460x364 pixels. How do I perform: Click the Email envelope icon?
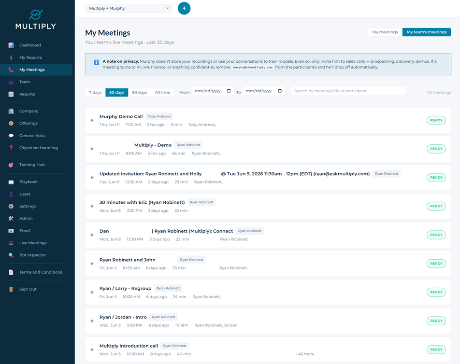[11, 231]
